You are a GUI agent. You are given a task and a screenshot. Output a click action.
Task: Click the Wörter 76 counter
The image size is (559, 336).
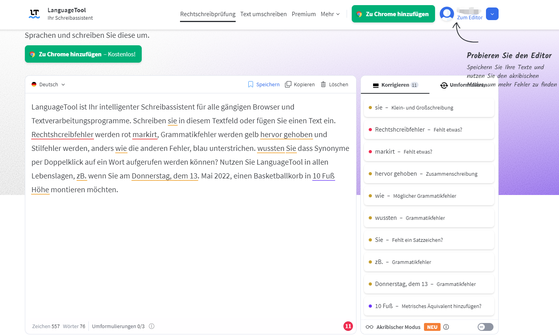tap(74, 326)
